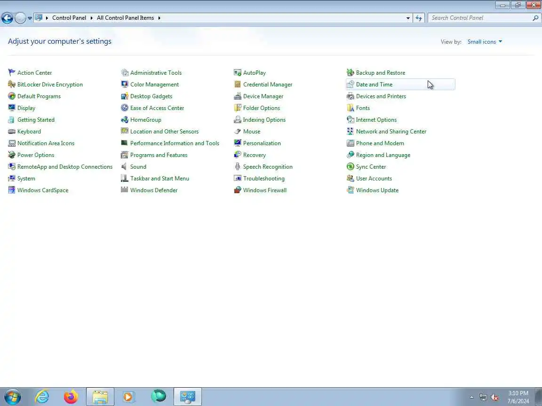Click the AutoPlay icon
This screenshot has height=406, width=542.
coord(238,72)
